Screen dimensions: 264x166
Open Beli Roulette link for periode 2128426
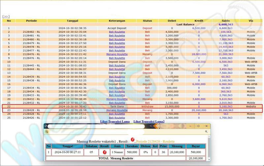tap(117, 118)
